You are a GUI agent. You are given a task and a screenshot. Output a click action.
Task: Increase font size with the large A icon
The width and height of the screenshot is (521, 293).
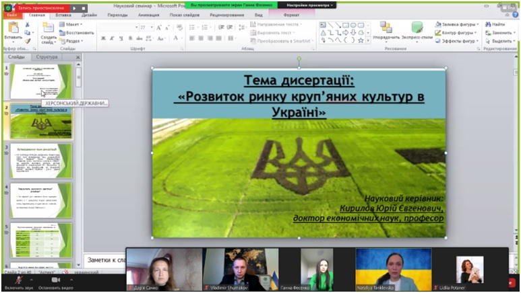(159, 28)
